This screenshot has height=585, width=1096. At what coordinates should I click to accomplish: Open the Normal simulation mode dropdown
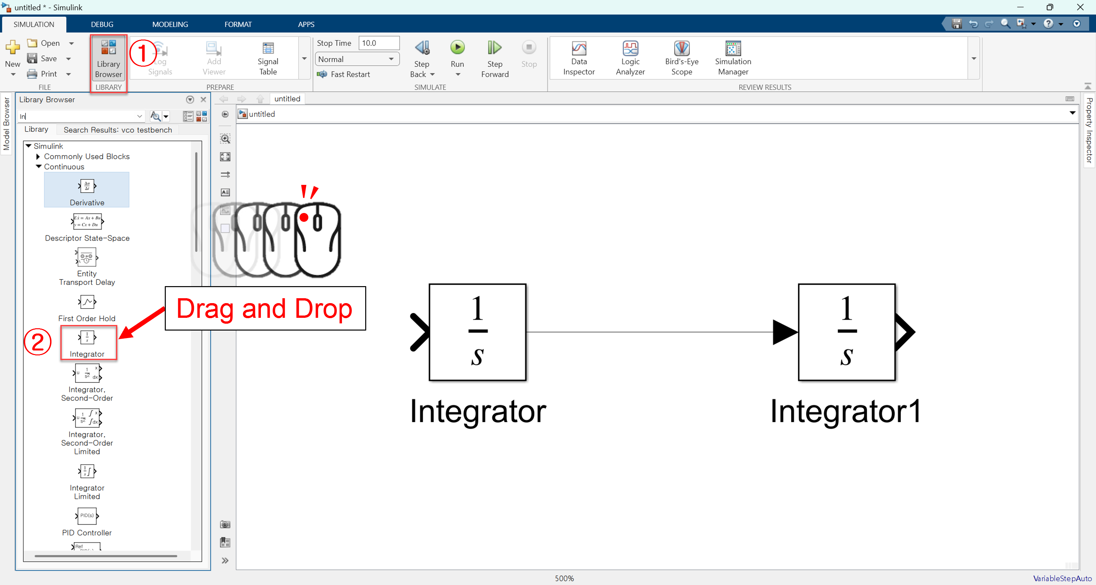click(356, 59)
